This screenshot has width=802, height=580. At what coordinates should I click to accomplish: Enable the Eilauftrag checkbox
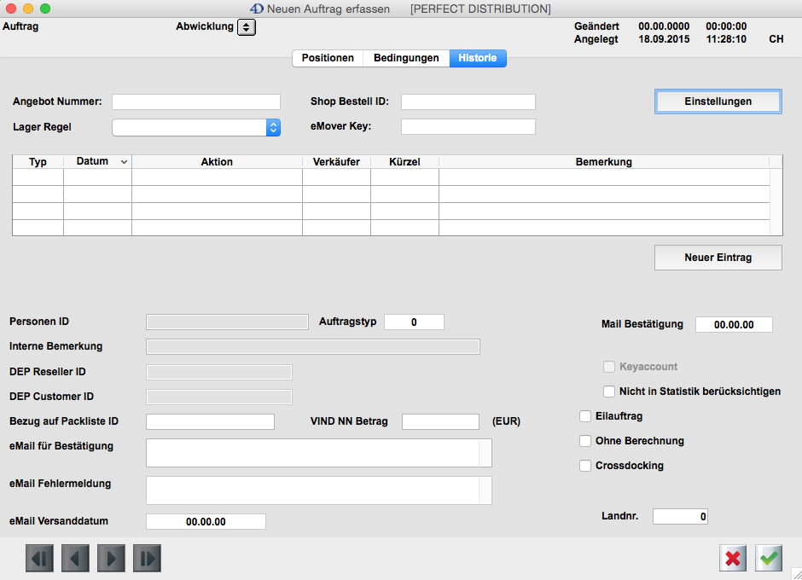click(585, 416)
